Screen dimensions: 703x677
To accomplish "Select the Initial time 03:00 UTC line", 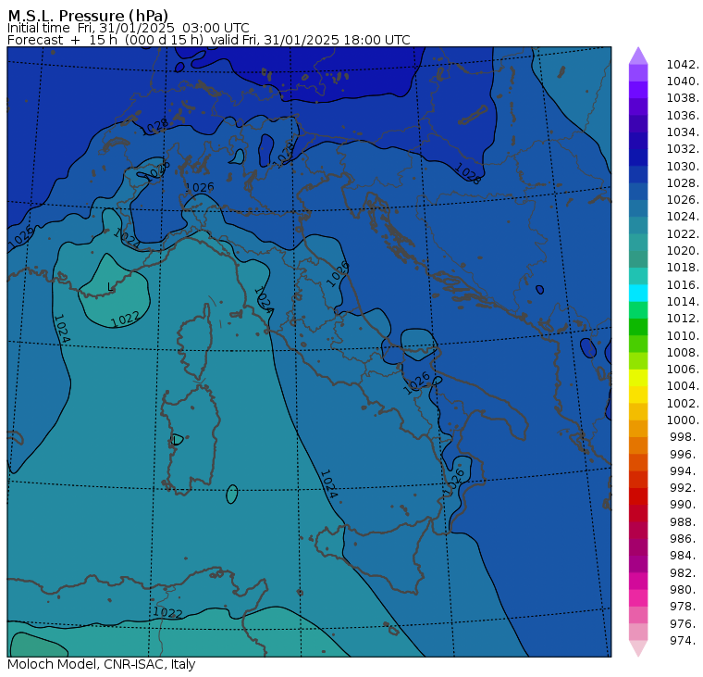I will 129,28.
